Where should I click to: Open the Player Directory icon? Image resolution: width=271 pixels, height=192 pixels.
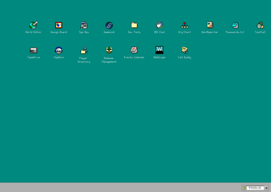click(x=84, y=51)
